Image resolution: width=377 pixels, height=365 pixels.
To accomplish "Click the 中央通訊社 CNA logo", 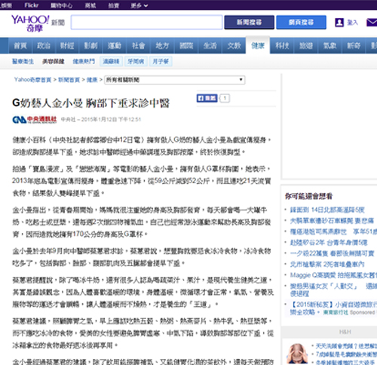I will [35, 120].
